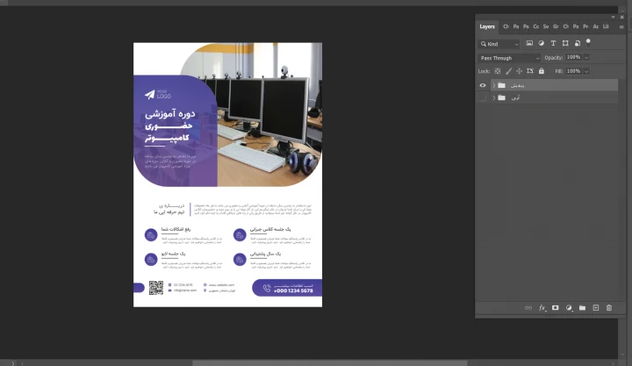Prevent artboard auto-nesting lock icon
Viewport: 632px width, 366px height.
pyautogui.click(x=530, y=71)
